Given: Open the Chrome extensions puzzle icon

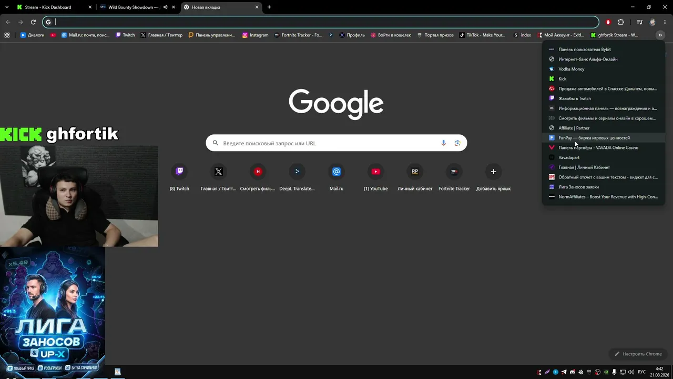Looking at the screenshot, I should pyautogui.click(x=621, y=22).
